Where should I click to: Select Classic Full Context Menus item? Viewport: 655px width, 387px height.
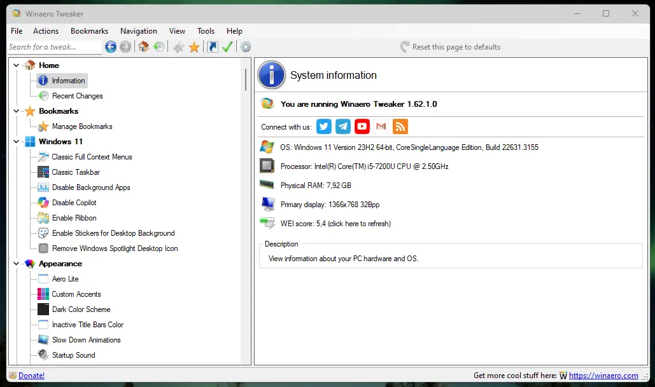(x=92, y=157)
